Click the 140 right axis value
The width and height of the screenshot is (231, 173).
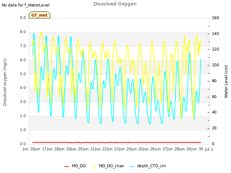pos(215,34)
